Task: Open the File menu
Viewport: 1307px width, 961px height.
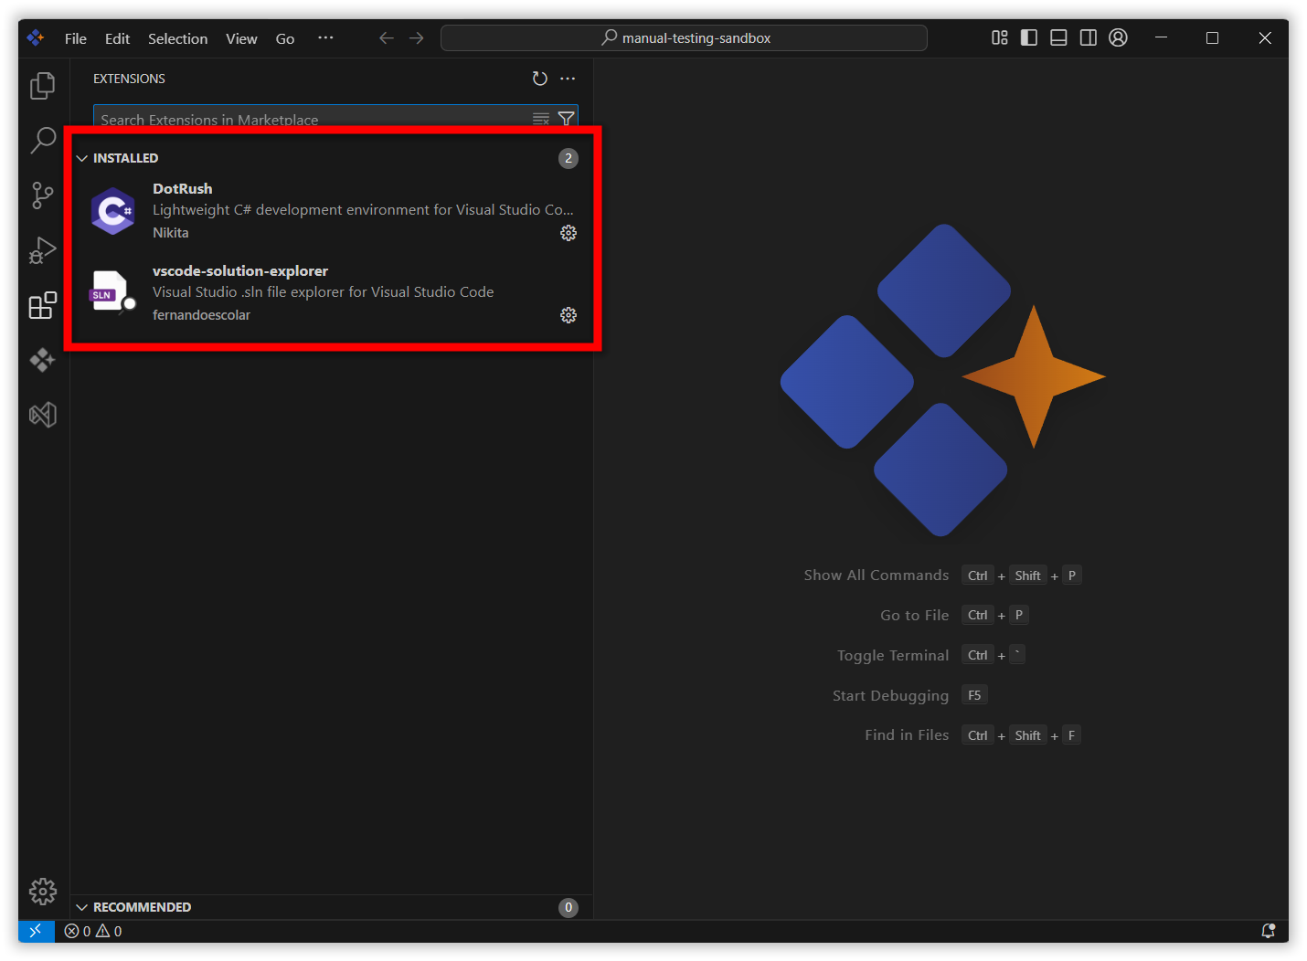Action: coord(76,38)
